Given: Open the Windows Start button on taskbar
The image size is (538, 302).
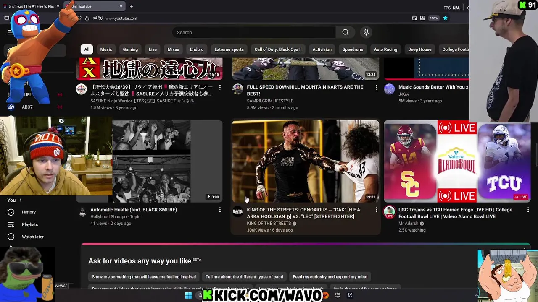Looking at the screenshot, I should pyautogui.click(x=188, y=295).
